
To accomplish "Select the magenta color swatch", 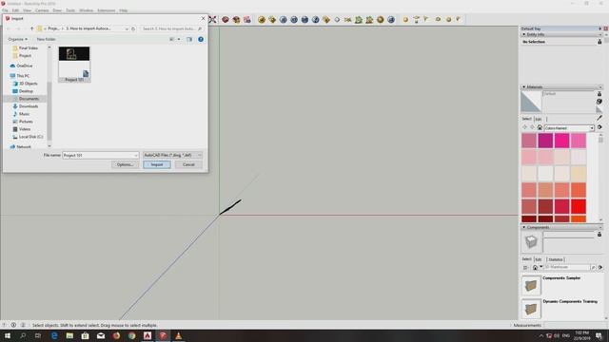I will click(545, 141).
